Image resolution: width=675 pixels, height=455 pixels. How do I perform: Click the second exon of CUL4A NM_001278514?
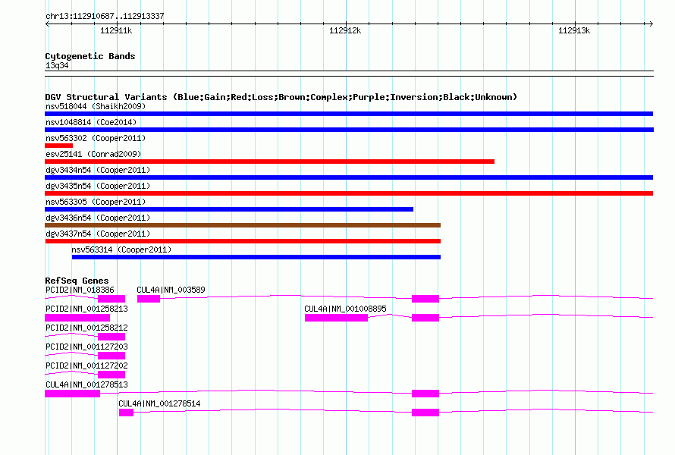[425, 413]
